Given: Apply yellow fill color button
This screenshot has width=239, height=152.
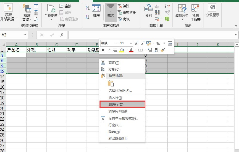Looking at the screenshot, I should tap(122, 50).
